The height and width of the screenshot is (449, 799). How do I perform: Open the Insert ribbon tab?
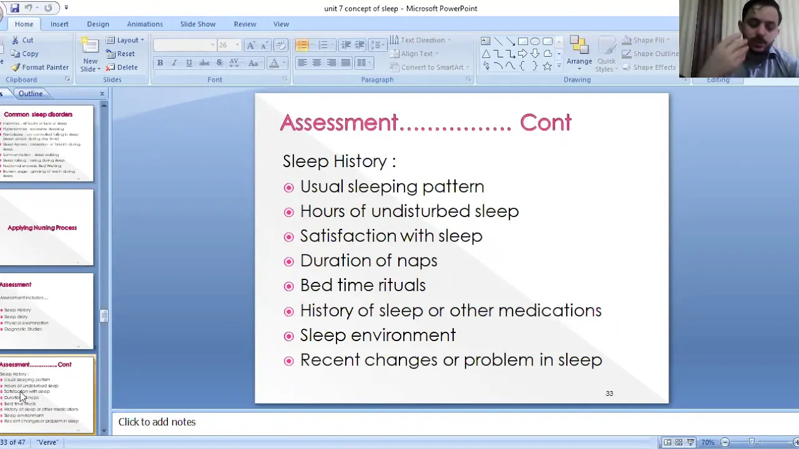pyautogui.click(x=59, y=24)
